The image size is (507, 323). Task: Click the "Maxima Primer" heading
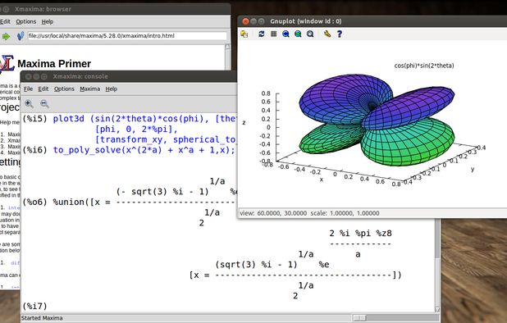click(x=54, y=64)
